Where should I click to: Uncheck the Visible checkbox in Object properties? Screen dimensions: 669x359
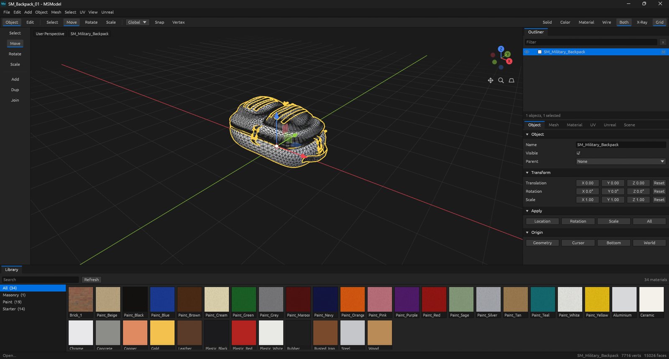578,153
